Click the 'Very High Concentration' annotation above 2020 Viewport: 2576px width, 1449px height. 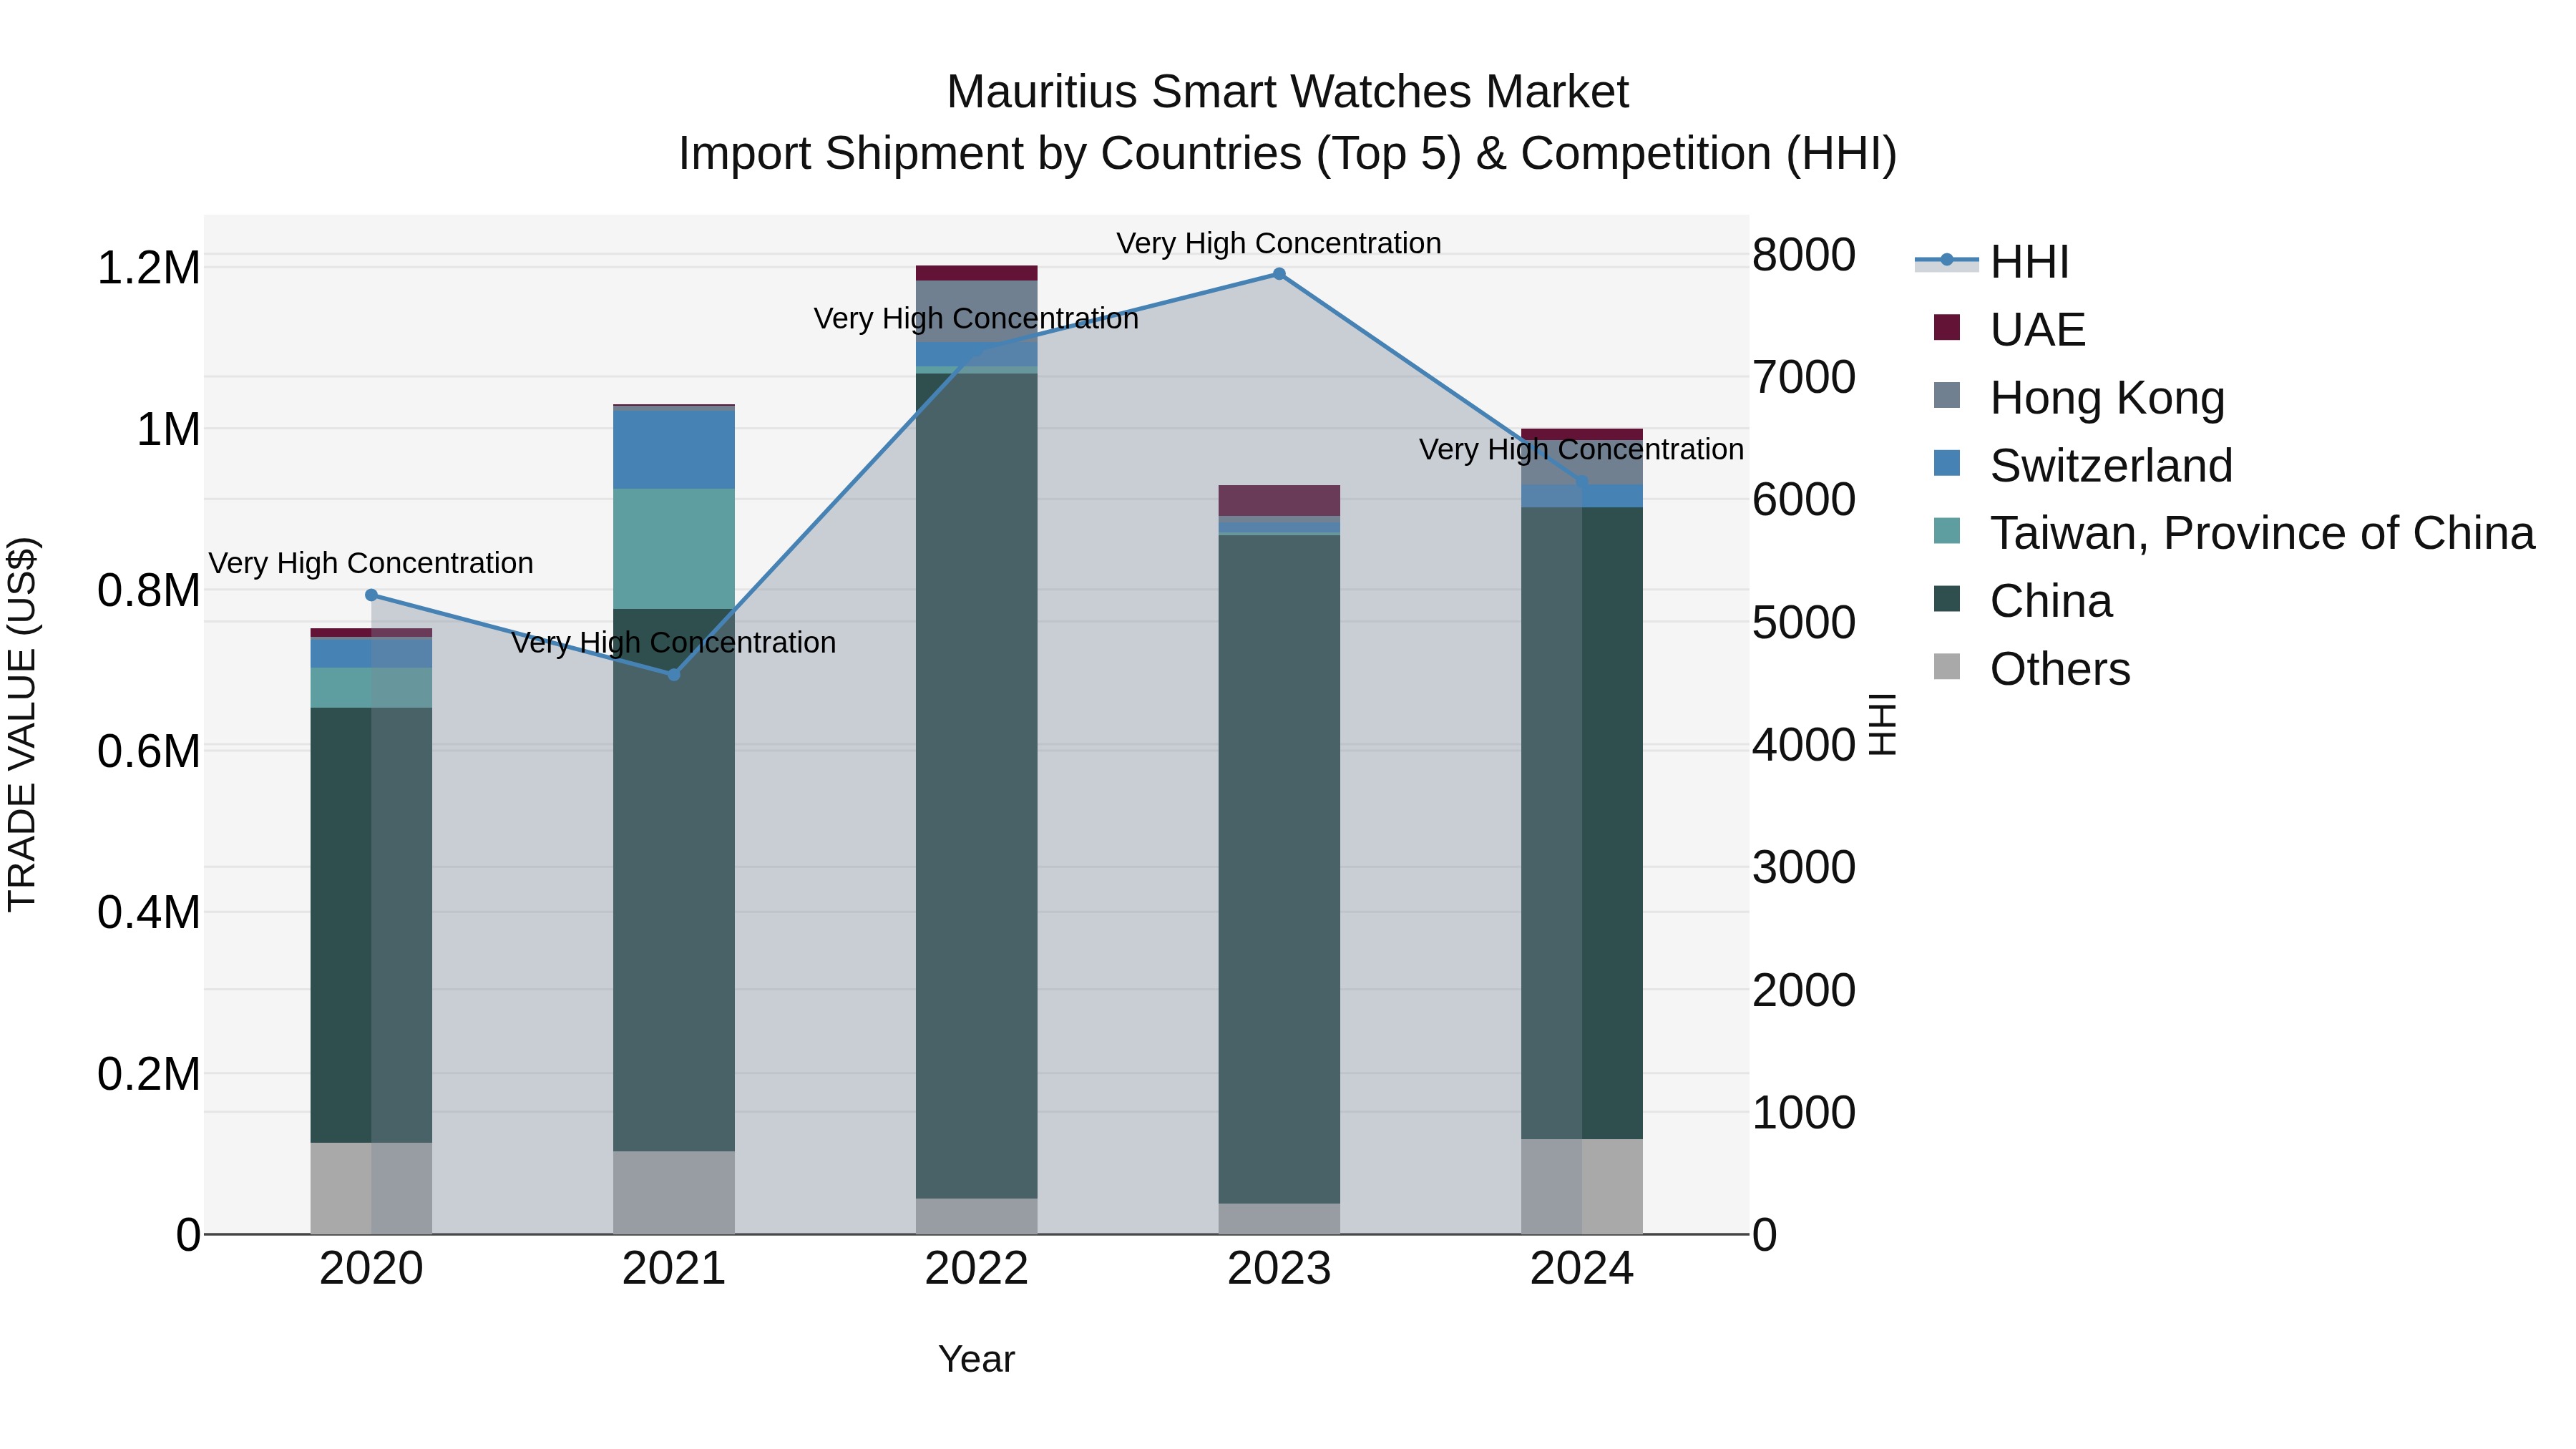371,563
